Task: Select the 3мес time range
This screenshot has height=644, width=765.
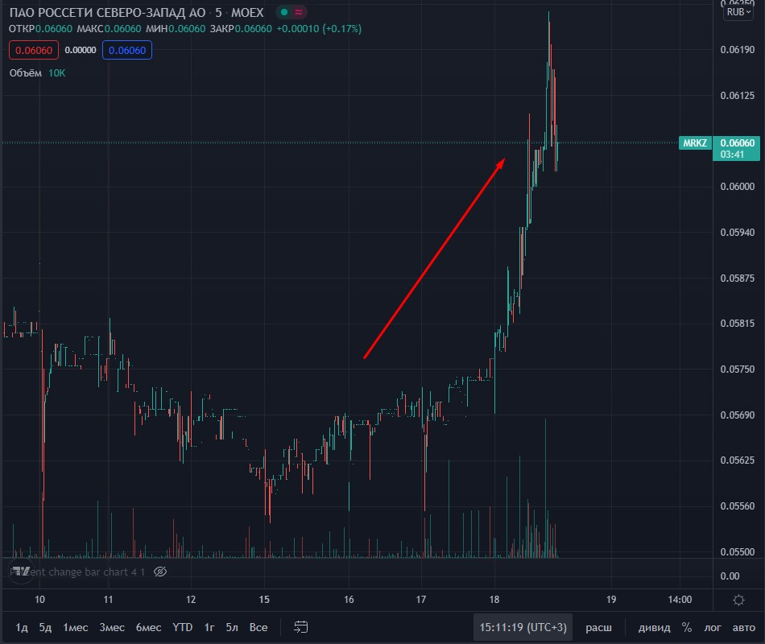Action: click(x=112, y=627)
